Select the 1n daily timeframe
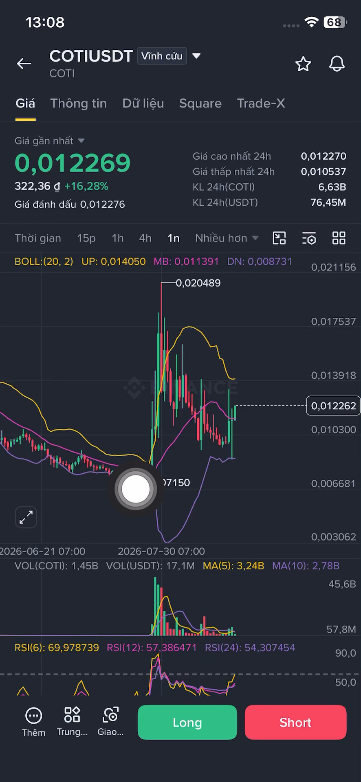The width and height of the screenshot is (361, 782). coord(174,238)
